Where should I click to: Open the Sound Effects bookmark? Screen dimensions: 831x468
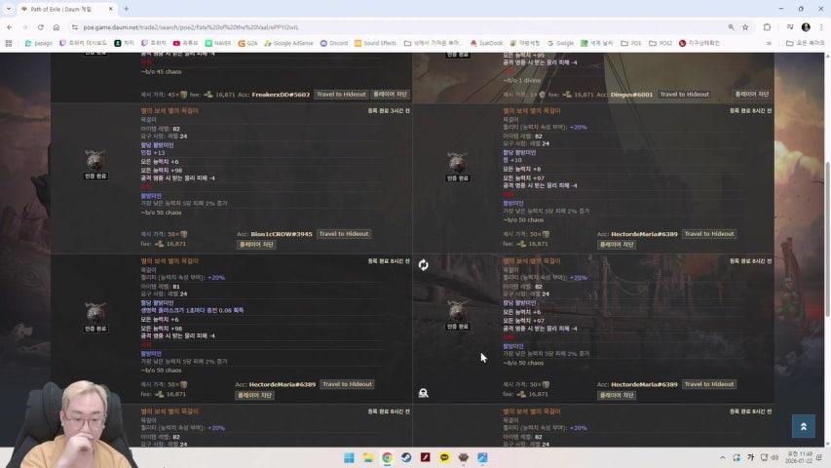coord(375,43)
